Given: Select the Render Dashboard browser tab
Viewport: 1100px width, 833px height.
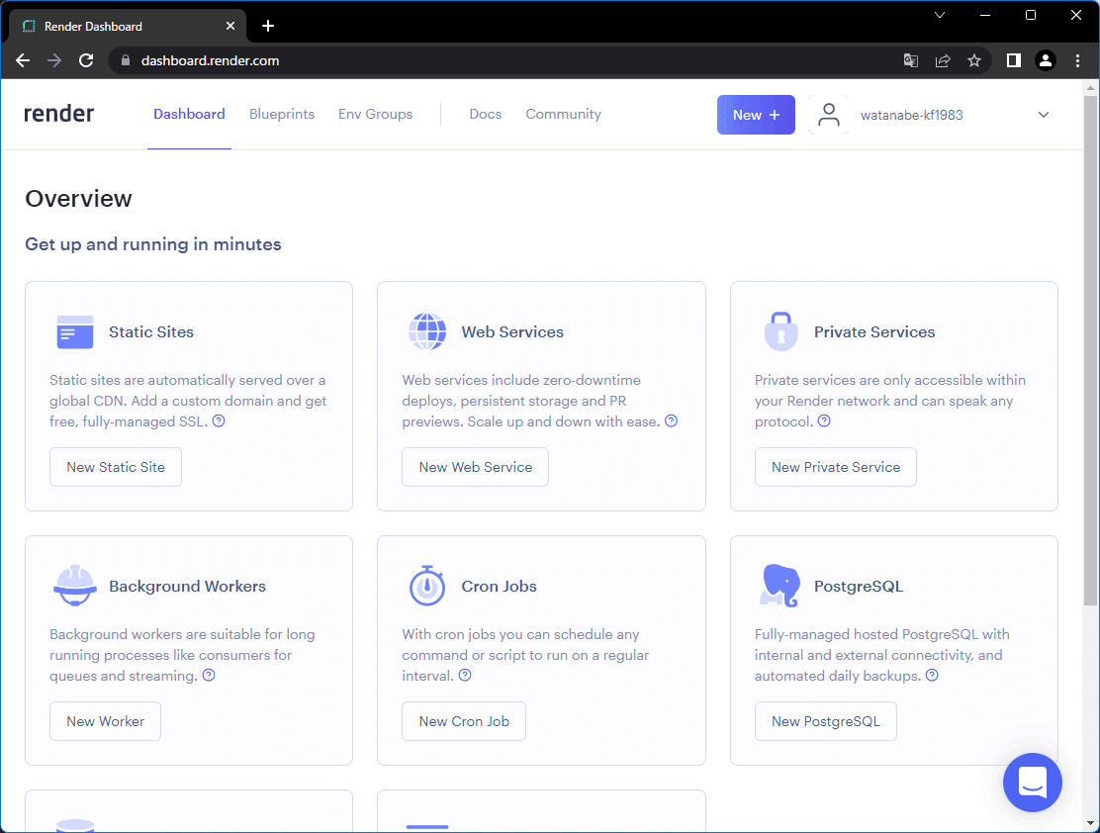Looking at the screenshot, I should tap(128, 26).
